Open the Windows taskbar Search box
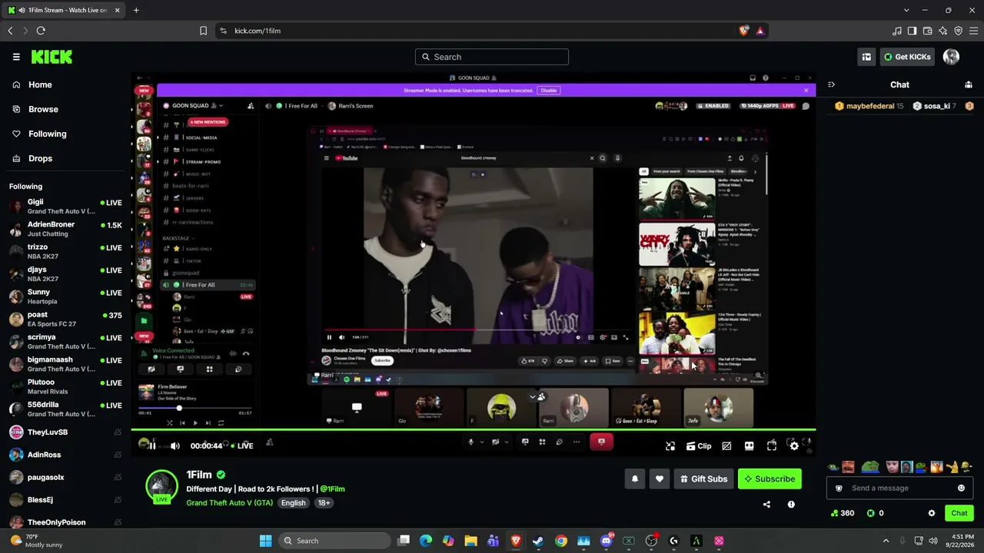This screenshot has height=553, width=984. (334, 541)
